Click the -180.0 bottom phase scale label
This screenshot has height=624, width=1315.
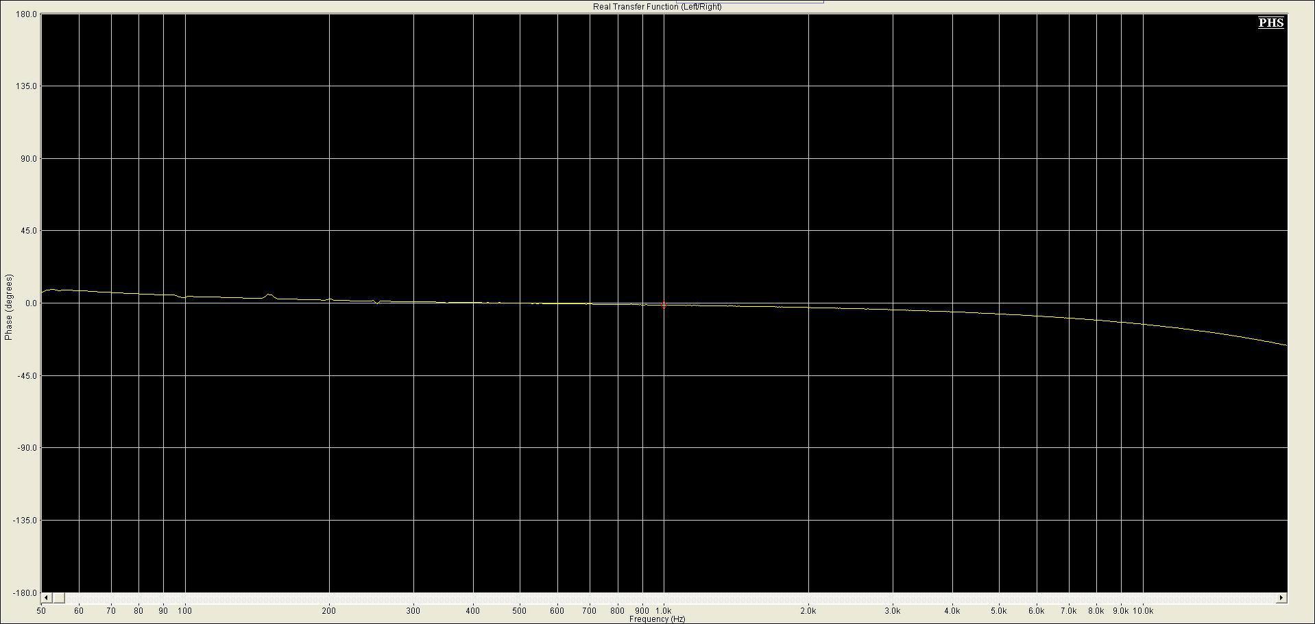pos(25,592)
